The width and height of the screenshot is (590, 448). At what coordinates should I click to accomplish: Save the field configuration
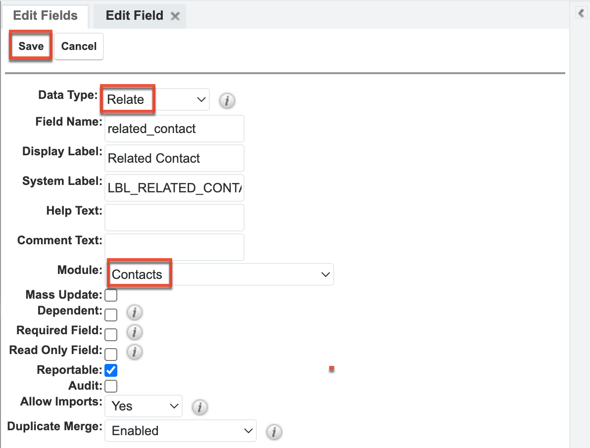30,46
